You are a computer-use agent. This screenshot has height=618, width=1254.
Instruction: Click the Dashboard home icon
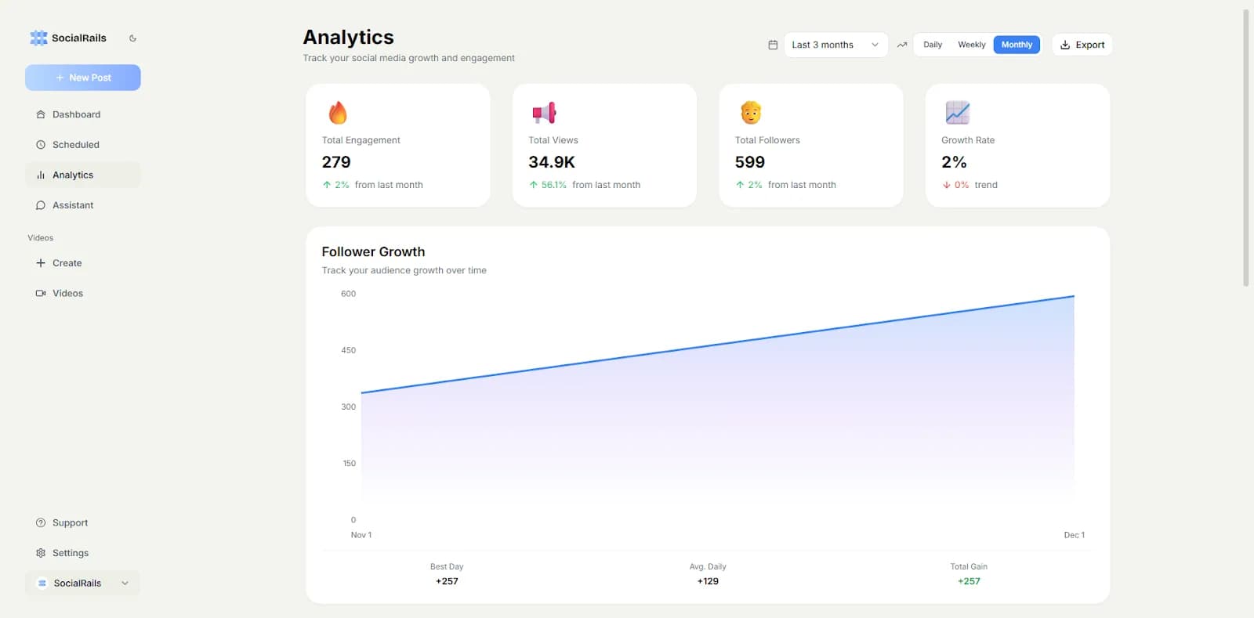coord(41,114)
